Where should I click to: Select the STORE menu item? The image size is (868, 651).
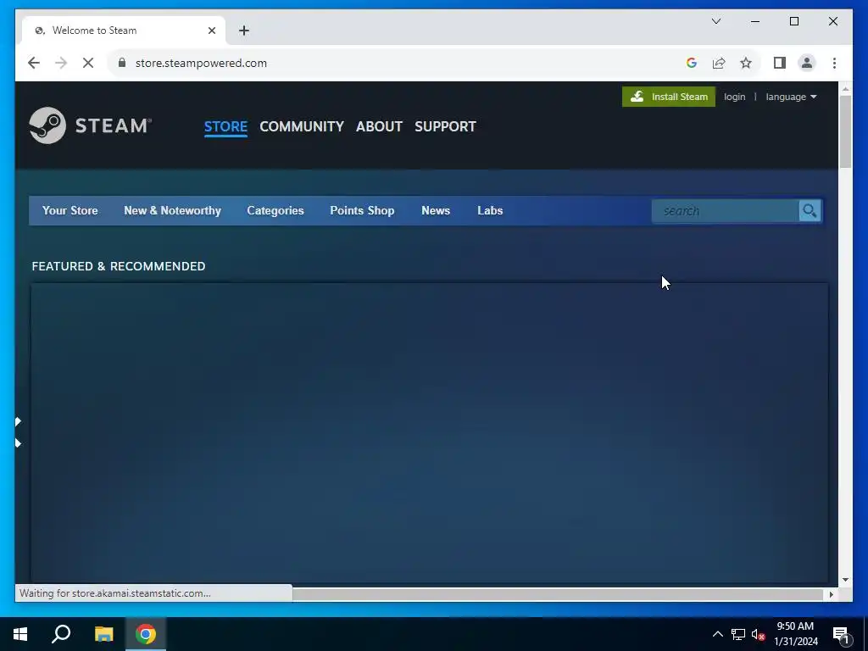click(225, 127)
